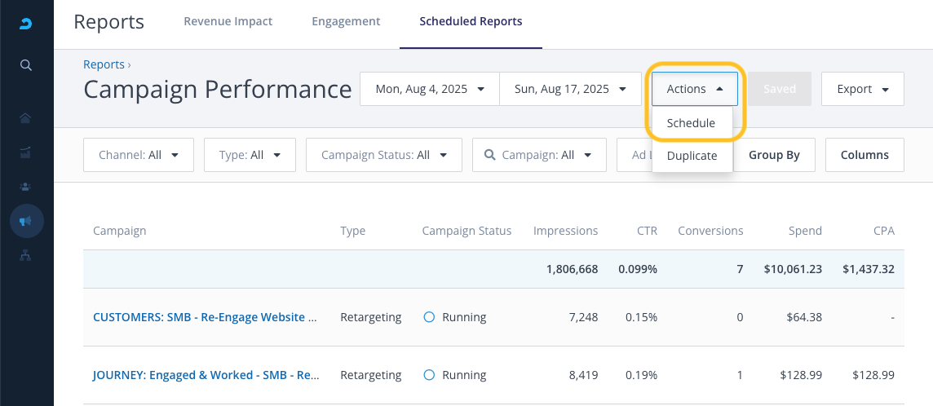Open search from the sidebar magnifier

click(26, 65)
